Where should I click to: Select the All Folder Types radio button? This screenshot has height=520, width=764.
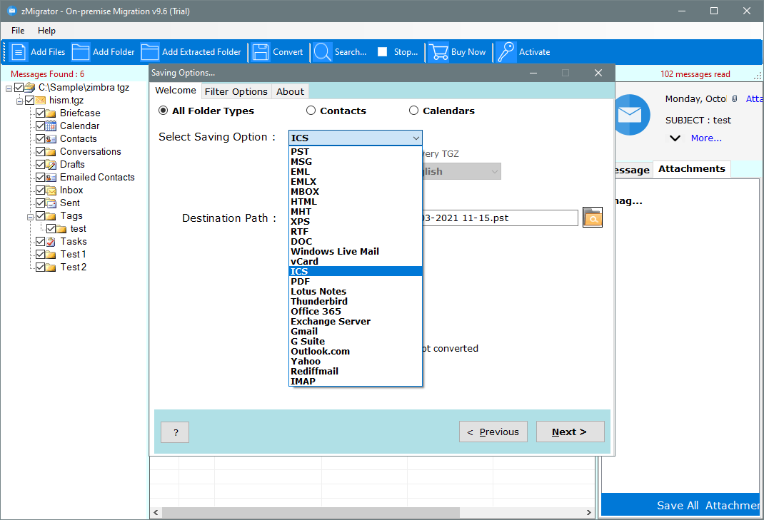[164, 111]
